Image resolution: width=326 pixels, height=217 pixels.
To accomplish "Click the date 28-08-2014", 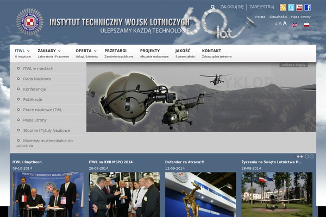I will click(251, 168).
